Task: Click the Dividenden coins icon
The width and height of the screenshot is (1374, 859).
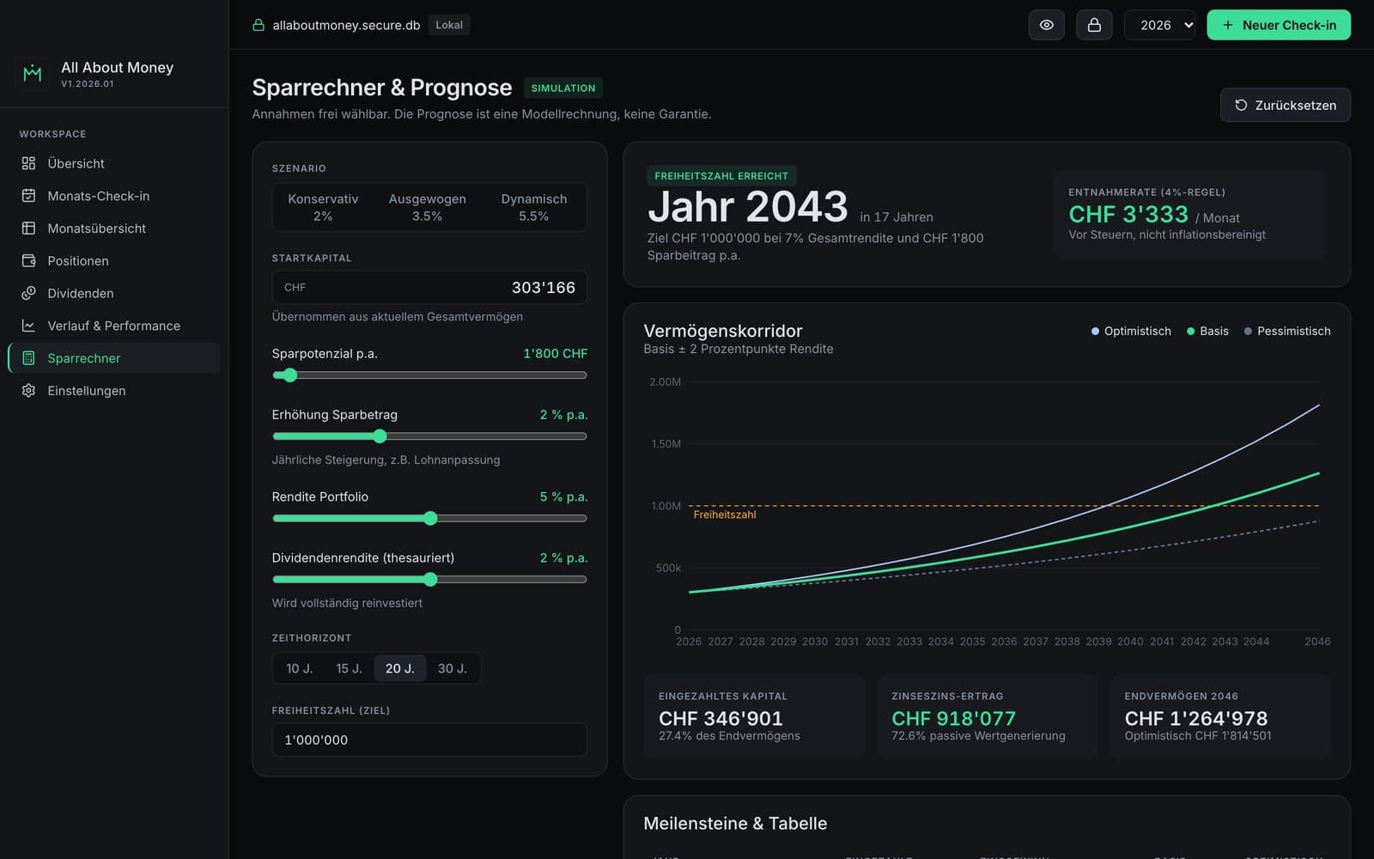Action: point(28,293)
